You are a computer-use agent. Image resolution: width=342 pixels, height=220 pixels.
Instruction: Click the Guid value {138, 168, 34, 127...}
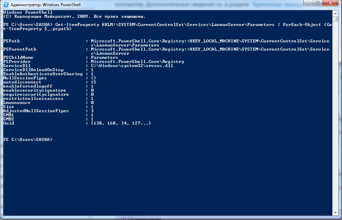[x=121, y=123]
